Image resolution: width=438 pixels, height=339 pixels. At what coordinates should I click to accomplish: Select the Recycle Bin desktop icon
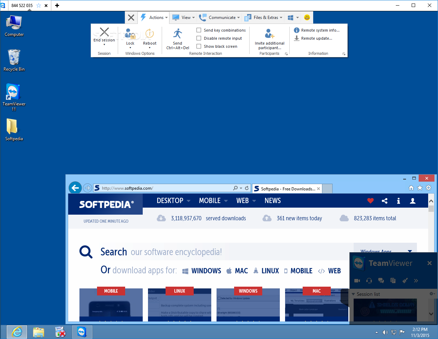(14, 60)
